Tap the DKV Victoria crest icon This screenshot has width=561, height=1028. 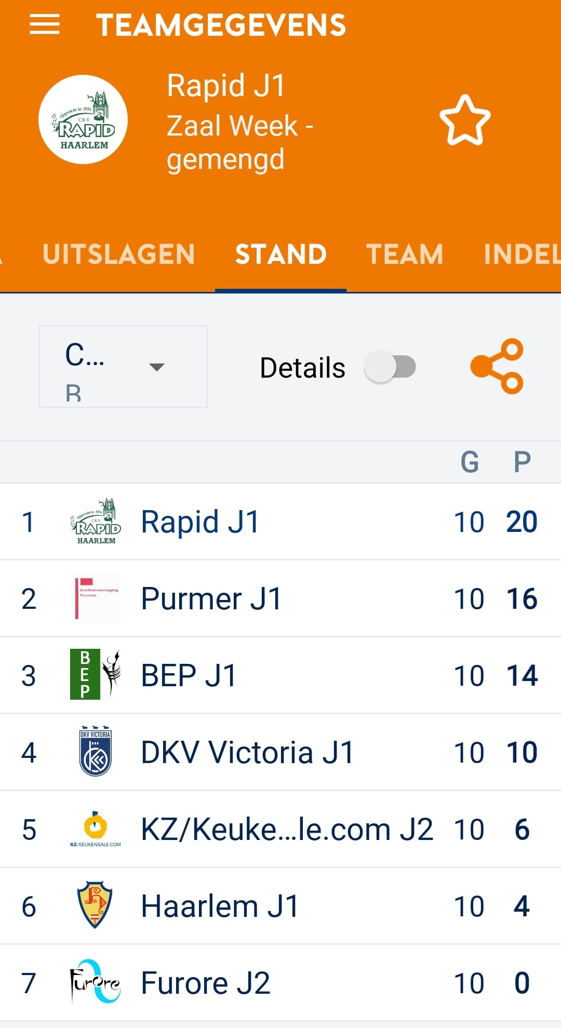(96, 752)
